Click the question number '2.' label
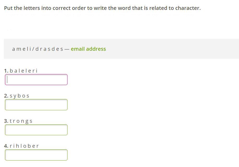 coord(6,96)
